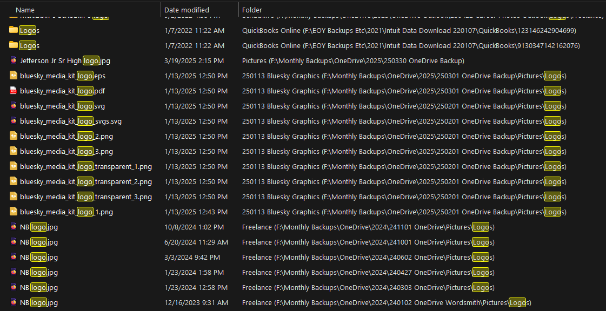Viewport: 606px width, 311px height.
Task: Click the bluesky_media_kit_logo.eps file icon
Action: (x=14, y=76)
